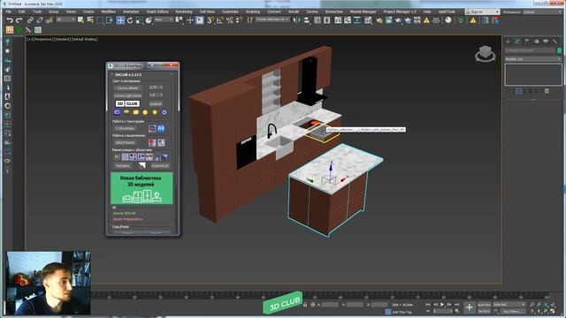Toggle the 3D Snaps icon

pos(210,20)
